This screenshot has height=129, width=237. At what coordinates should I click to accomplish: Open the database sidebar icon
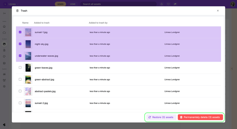[x=4, y=63]
